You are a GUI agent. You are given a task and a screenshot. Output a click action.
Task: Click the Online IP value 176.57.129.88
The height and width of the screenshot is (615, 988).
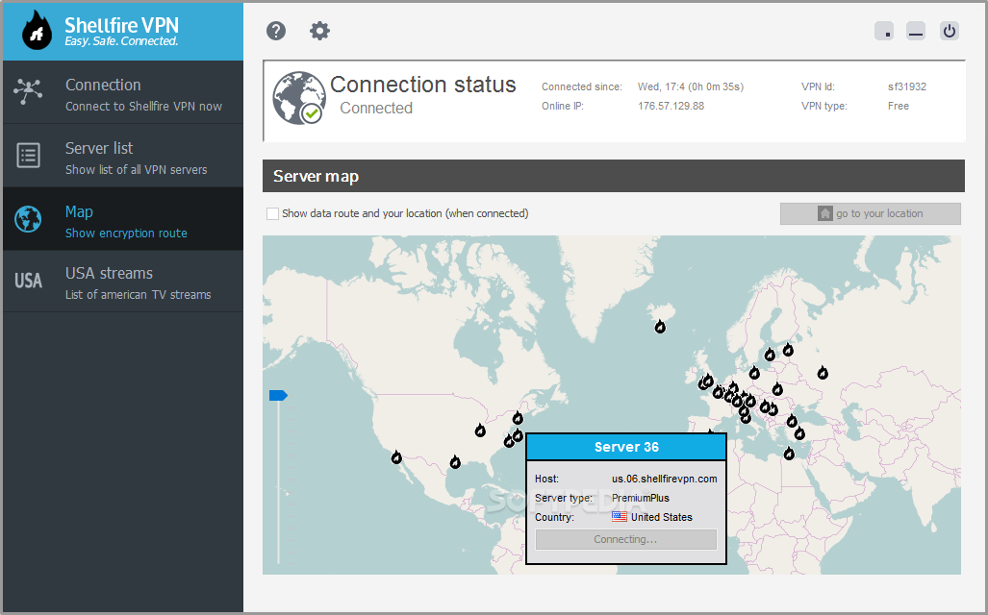[x=671, y=106]
